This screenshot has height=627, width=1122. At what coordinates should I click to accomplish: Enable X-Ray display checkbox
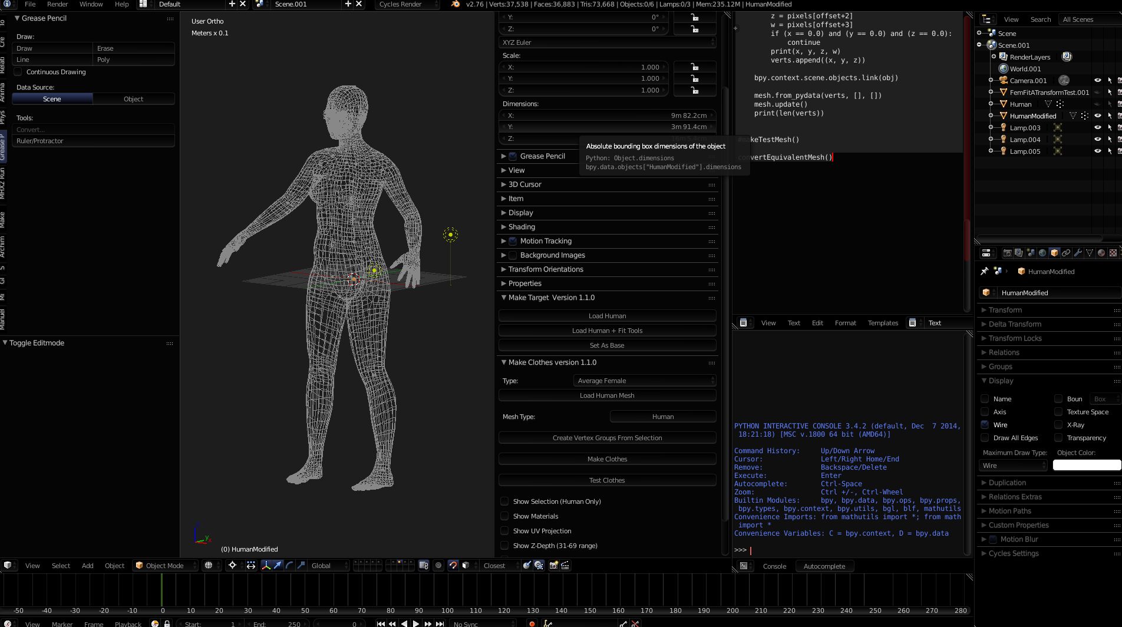point(1058,425)
